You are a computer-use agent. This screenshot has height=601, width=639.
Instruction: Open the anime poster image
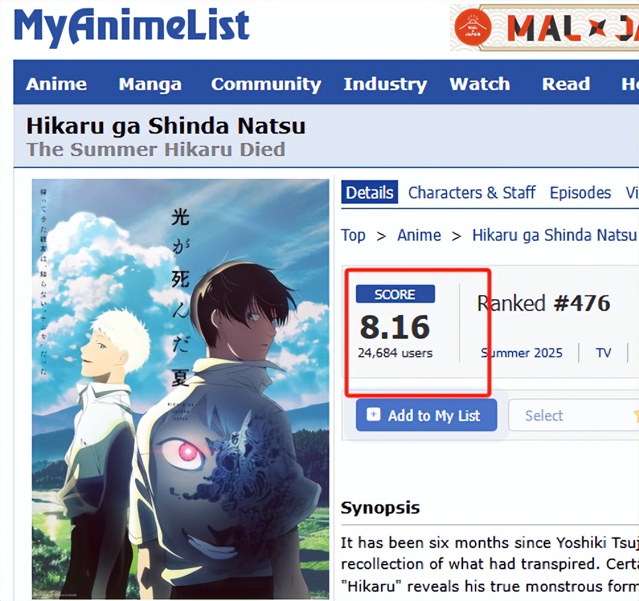click(181, 389)
